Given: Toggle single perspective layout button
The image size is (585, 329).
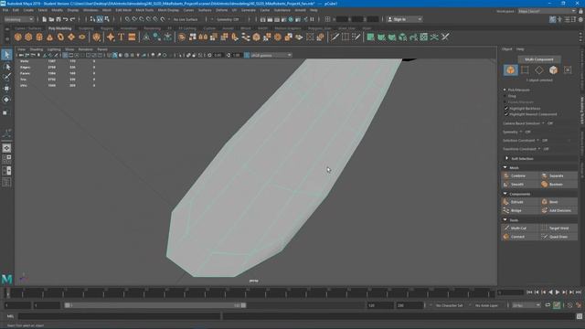Looking at the screenshot, I should coord(6,148).
